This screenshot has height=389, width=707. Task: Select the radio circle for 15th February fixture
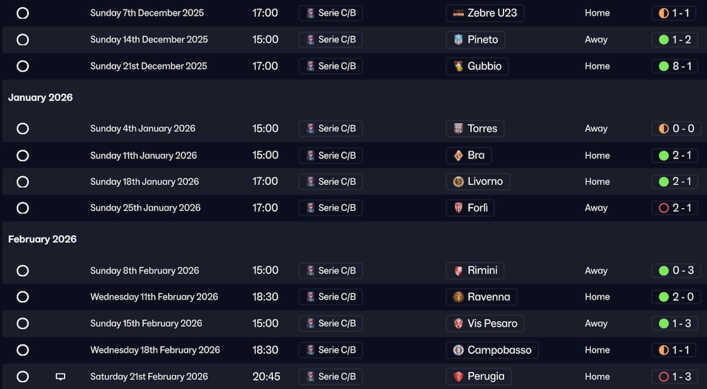tap(23, 323)
